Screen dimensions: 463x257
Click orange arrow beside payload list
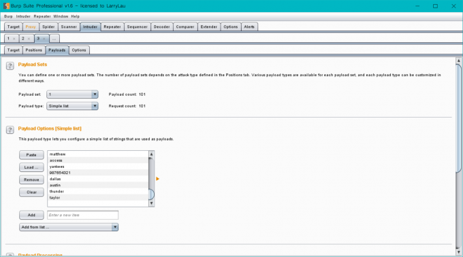click(157, 179)
